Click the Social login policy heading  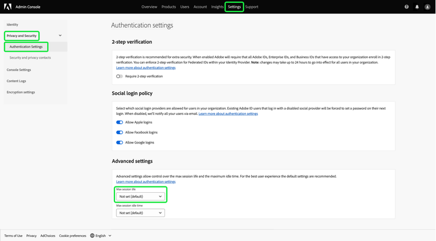coord(132,93)
